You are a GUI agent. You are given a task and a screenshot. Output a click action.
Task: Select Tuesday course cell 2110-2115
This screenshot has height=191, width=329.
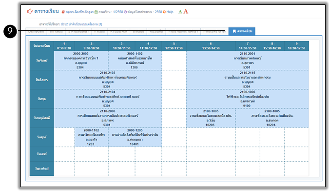[x=248, y=80]
